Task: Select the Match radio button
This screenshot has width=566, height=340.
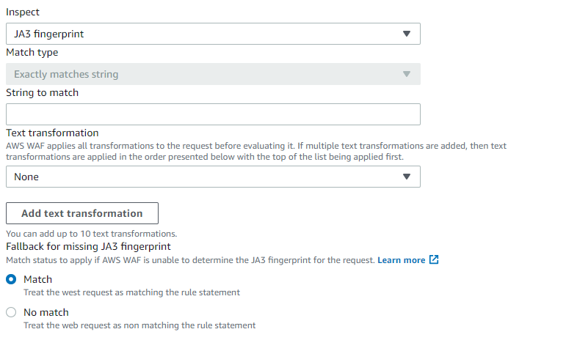Action: [11, 279]
